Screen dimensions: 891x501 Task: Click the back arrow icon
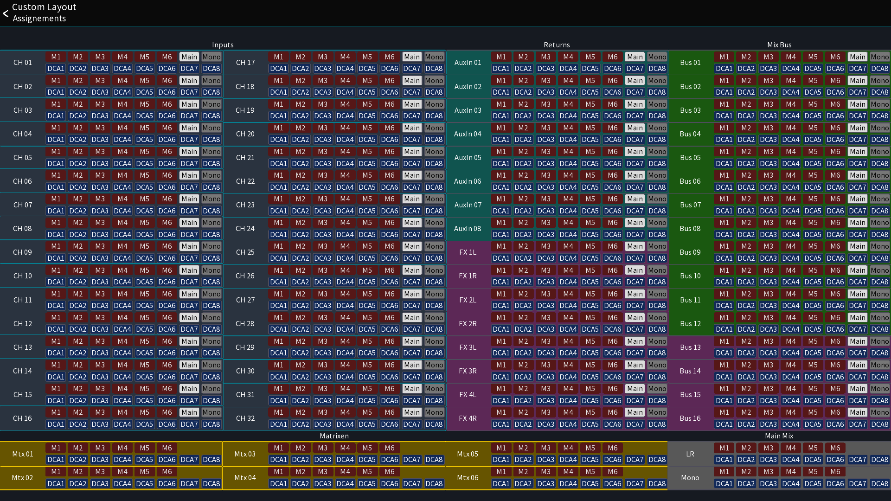[x=6, y=13]
